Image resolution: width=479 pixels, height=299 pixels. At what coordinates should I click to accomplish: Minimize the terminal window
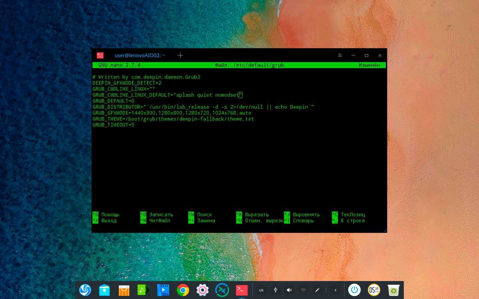click(x=353, y=55)
